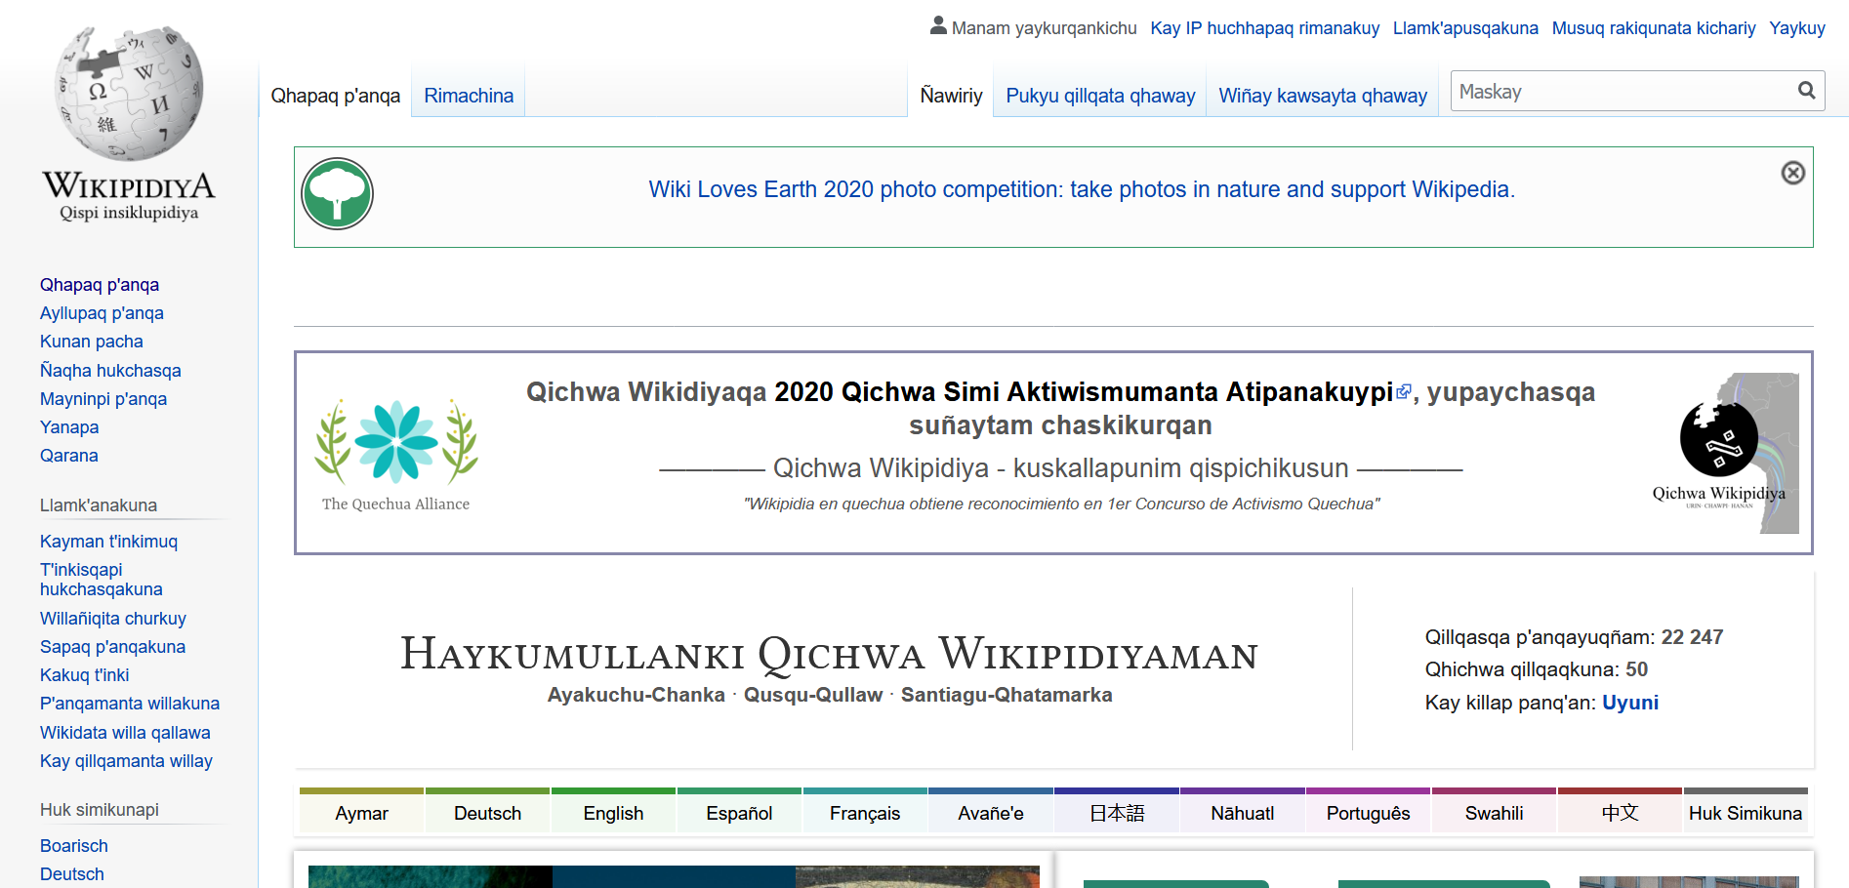Open Pukyu qillqata qhaway tab

coord(1100,96)
